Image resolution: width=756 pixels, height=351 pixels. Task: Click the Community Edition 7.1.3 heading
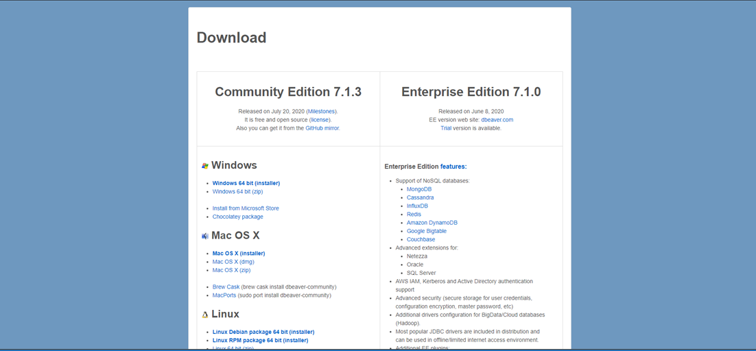tap(288, 92)
